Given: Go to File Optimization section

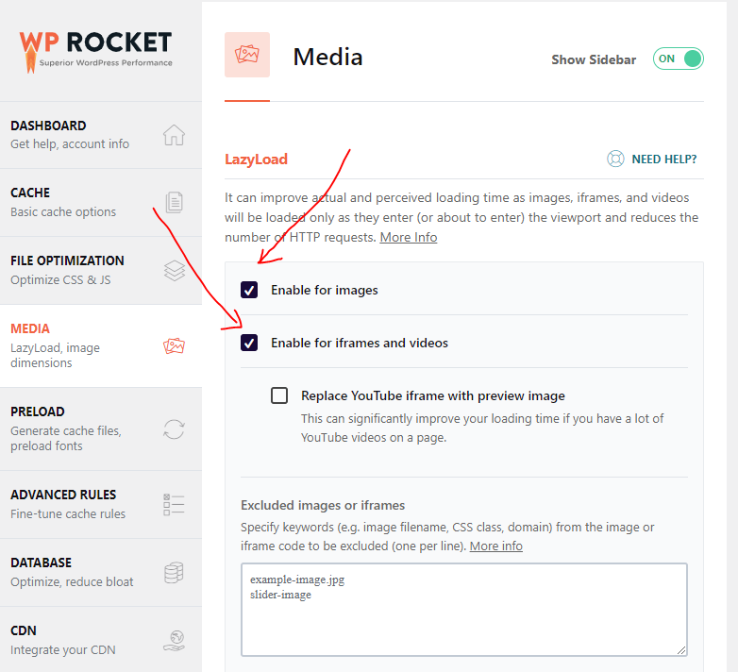Looking at the screenshot, I should [x=101, y=271].
